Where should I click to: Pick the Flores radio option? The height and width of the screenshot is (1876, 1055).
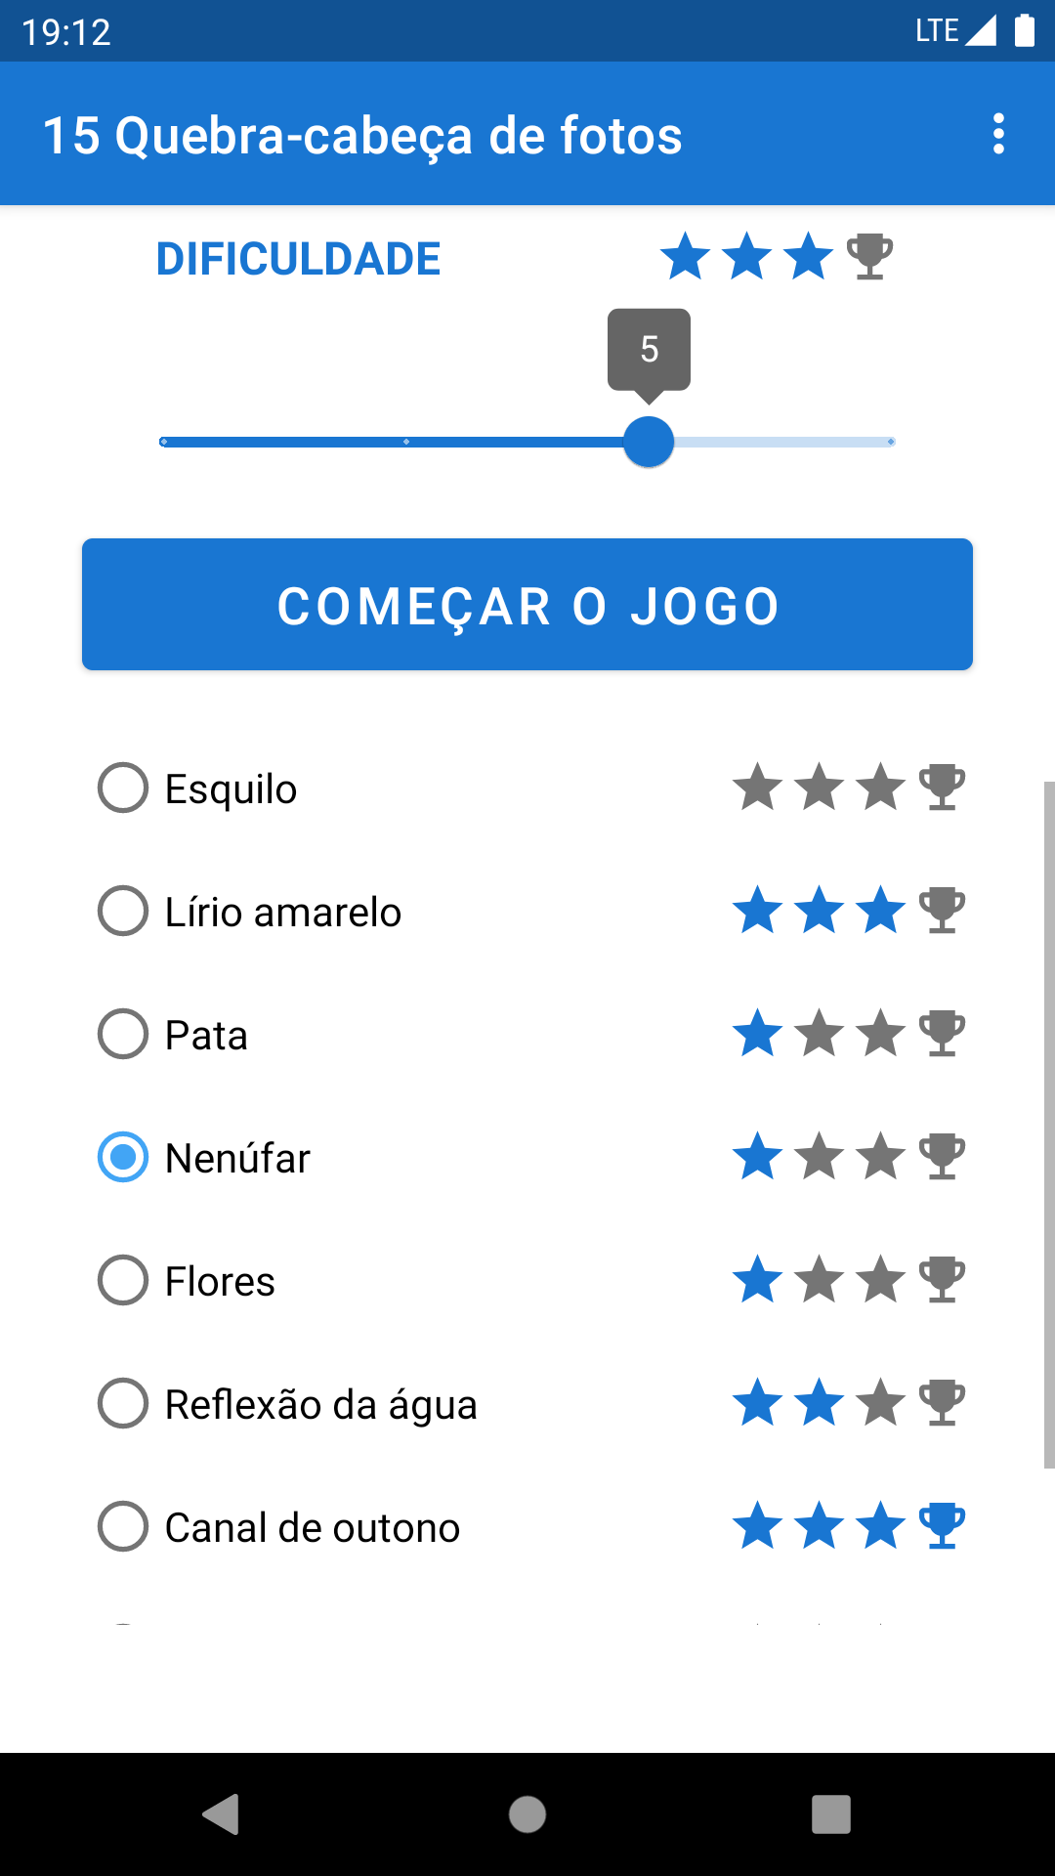[x=123, y=1280]
